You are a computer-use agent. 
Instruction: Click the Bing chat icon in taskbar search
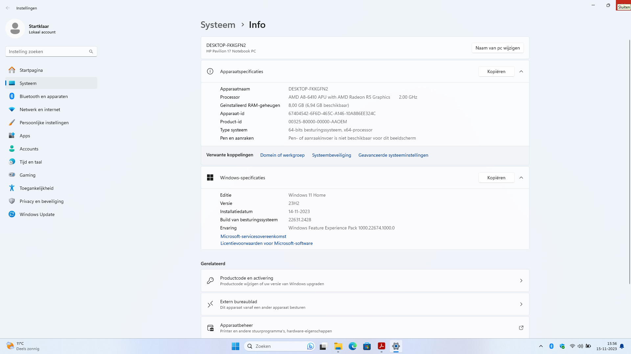coord(310,346)
